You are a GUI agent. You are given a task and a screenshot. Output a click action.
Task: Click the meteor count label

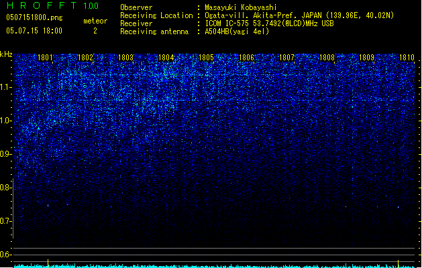[x=95, y=21]
